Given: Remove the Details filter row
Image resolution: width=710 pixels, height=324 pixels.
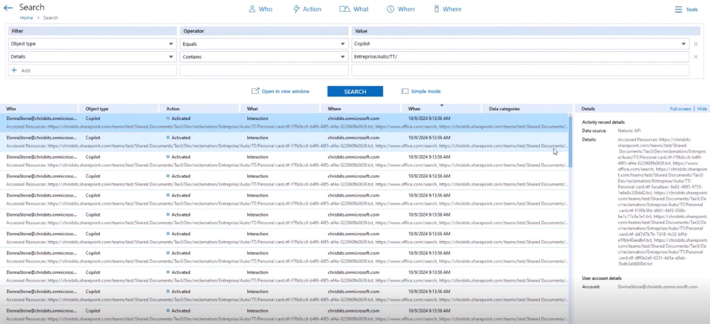Looking at the screenshot, I should (x=695, y=57).
